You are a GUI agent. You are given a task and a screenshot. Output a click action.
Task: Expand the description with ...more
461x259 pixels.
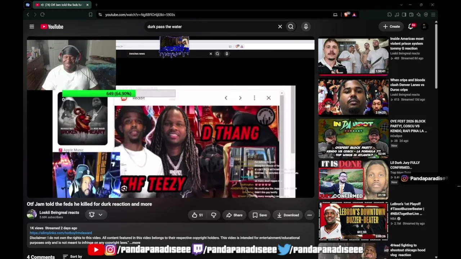135,243
